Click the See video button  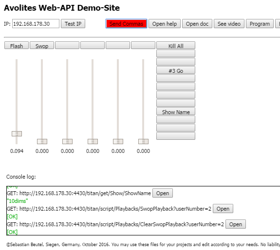click(229, 24)
